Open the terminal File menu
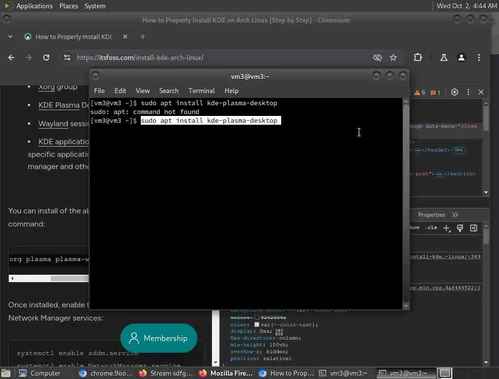This screenshot has height=379, width=499. [99, 91]
